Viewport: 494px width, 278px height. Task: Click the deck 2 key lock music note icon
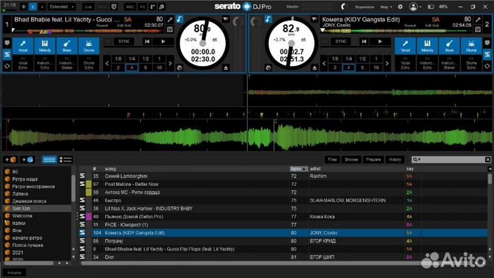click(268, 19)
